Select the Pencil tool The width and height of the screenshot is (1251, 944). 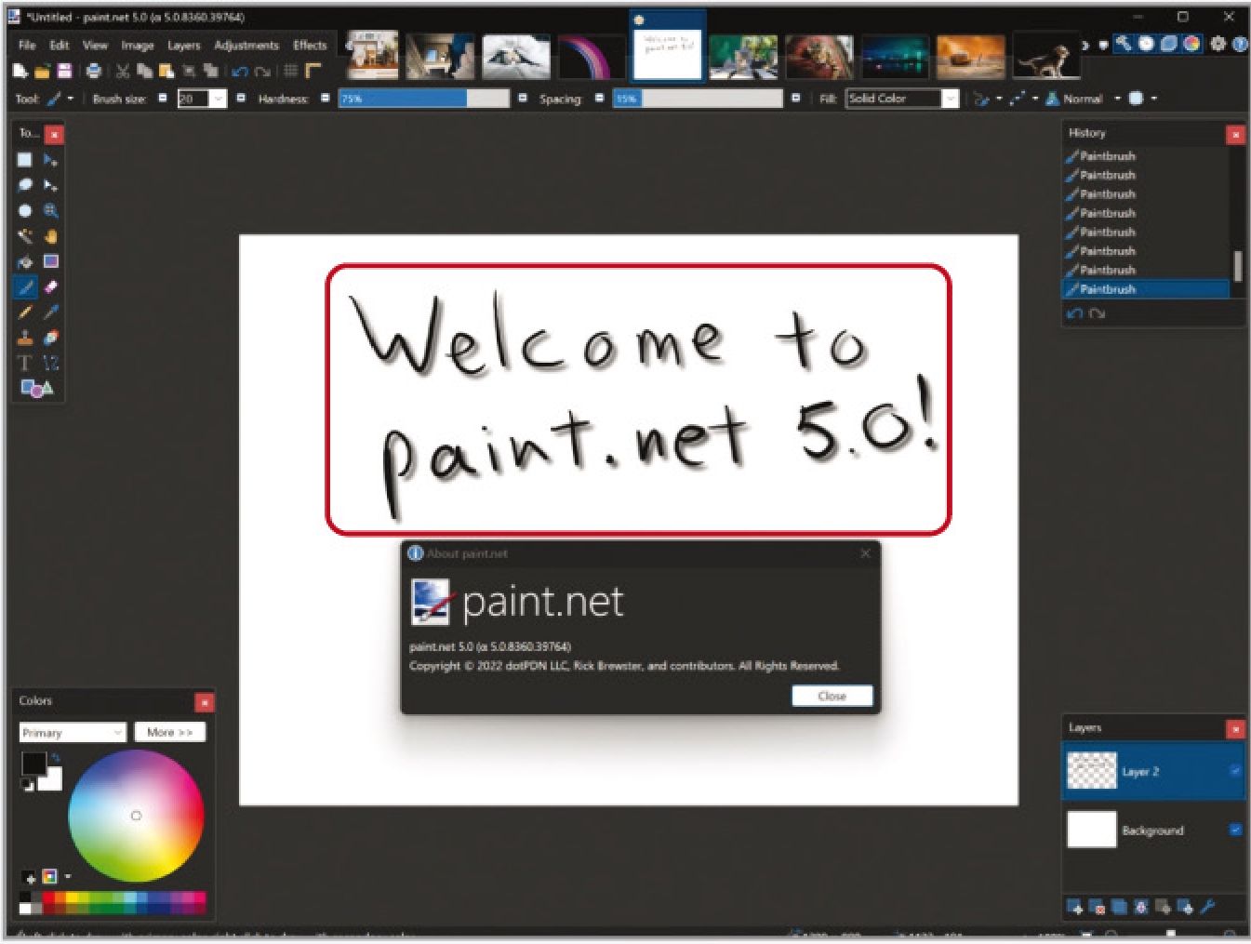click(x=25, y=312)
